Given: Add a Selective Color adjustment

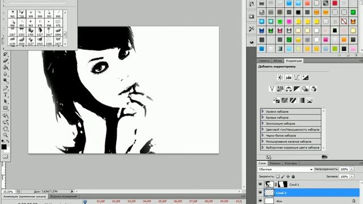Looking at the screenshot, I should (310, 100).
